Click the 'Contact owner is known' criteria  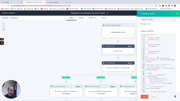(118, 32)
